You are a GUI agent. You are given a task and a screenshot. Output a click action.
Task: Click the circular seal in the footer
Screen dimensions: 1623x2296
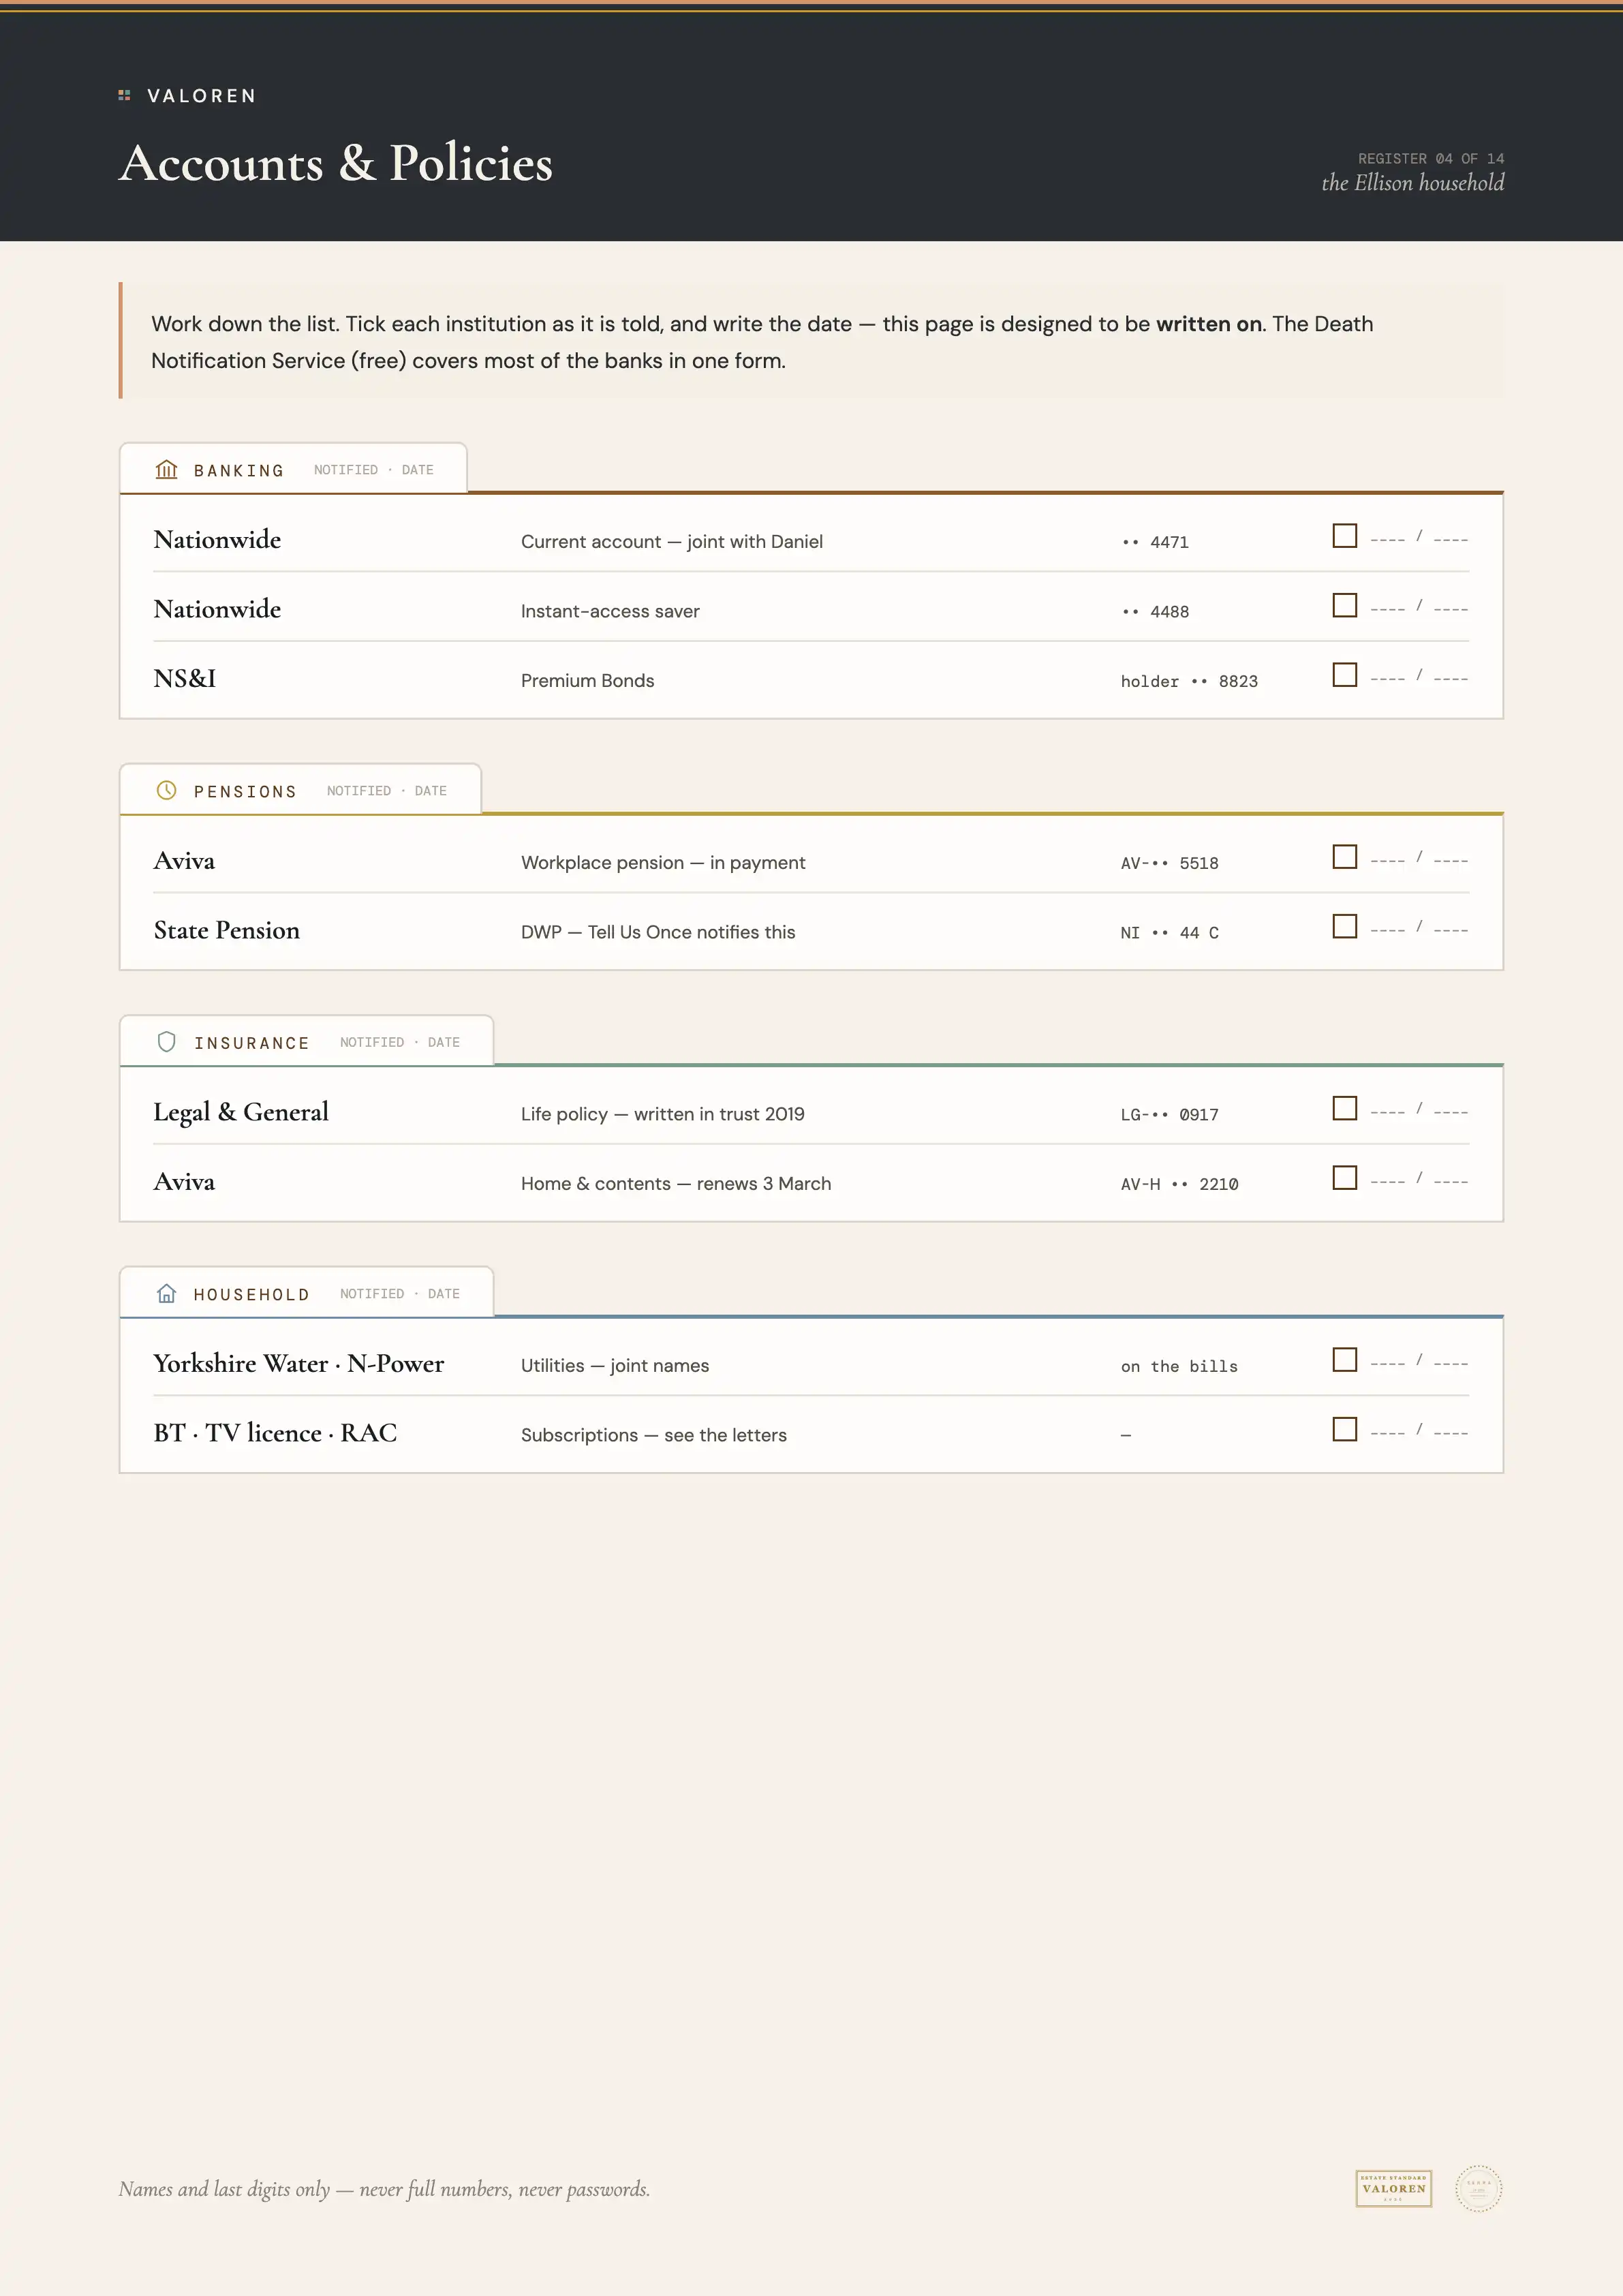click(1479, 2188)
